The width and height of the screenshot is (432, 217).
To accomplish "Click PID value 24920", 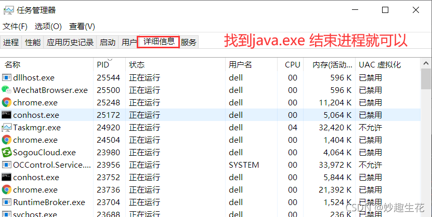I will [108, 127].
